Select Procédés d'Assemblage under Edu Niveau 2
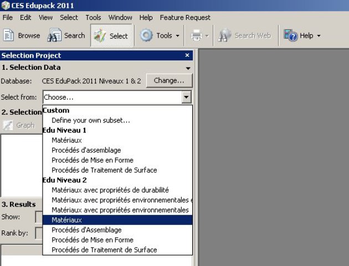349x266 pixels. pyautogui.click(x=117, y=230)
